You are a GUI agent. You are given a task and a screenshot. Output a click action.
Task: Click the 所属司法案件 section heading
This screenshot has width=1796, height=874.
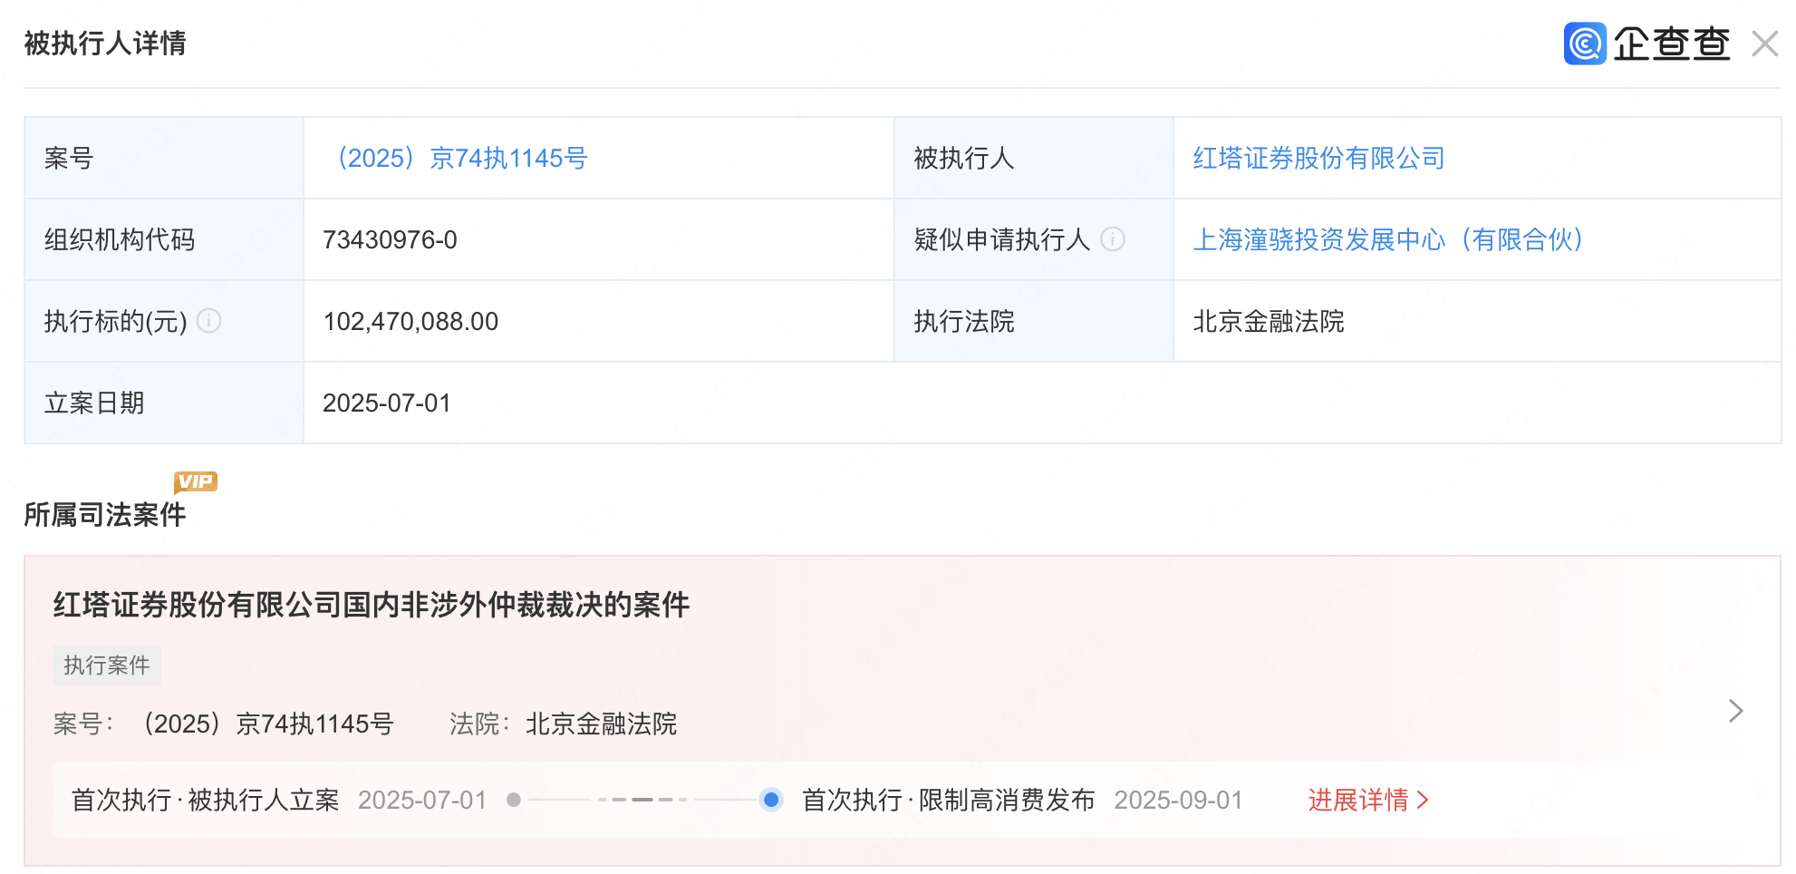(105, 515)
